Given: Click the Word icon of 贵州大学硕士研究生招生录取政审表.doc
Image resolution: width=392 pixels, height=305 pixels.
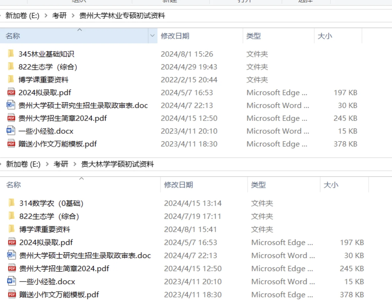Looking at the screenshot, I should tap(10, 105).
